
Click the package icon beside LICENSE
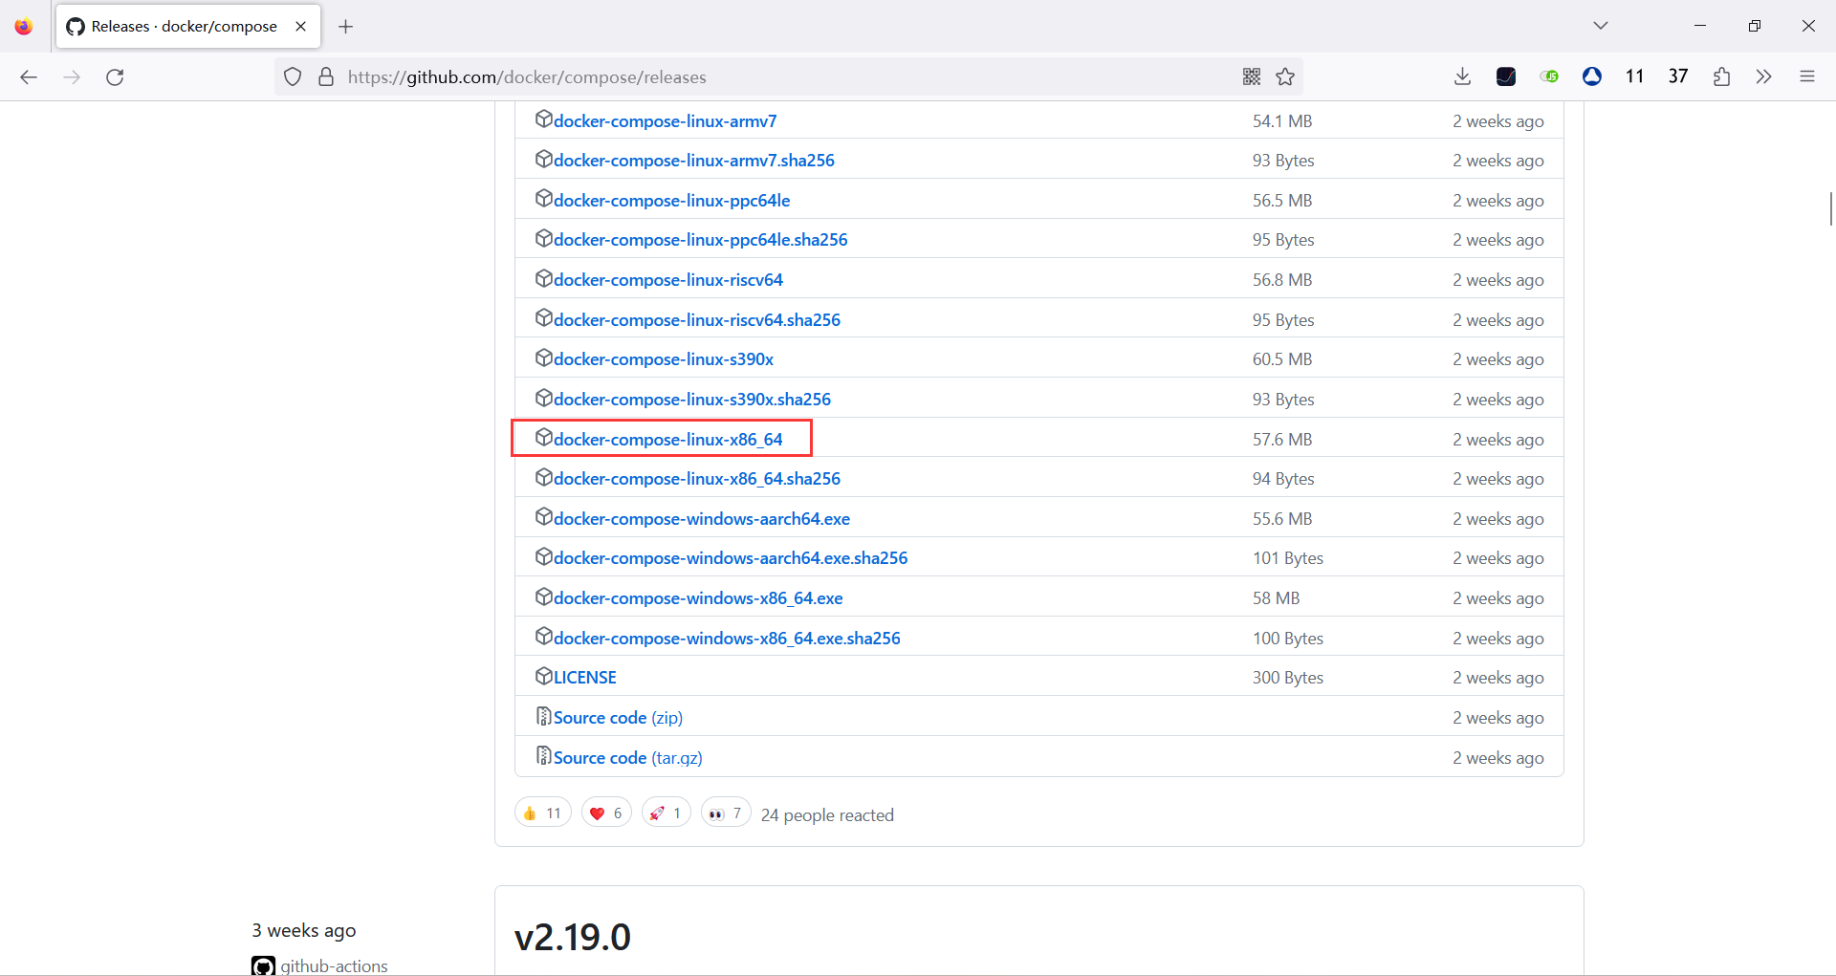click(x=543, y=676)
